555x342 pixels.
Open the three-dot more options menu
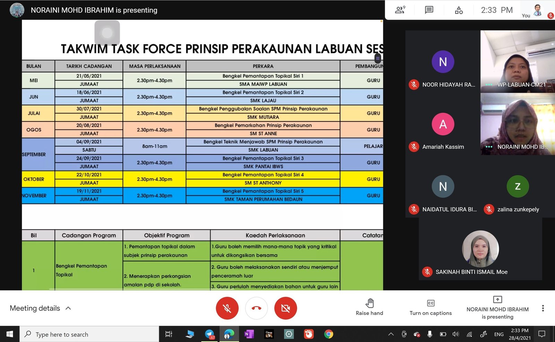[x=543, y=308]
